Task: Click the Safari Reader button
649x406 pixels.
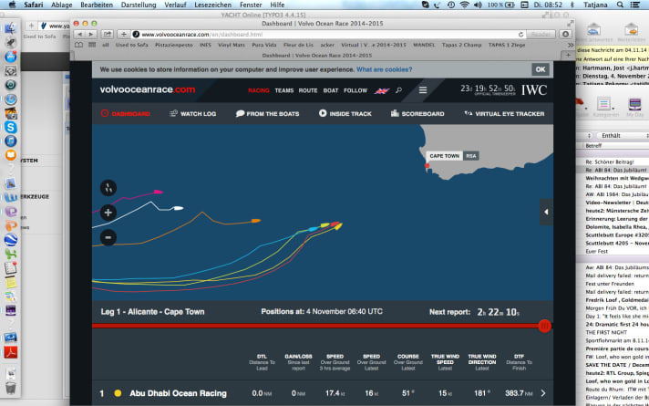Action: pyautogui.click(x=541, y=35)
